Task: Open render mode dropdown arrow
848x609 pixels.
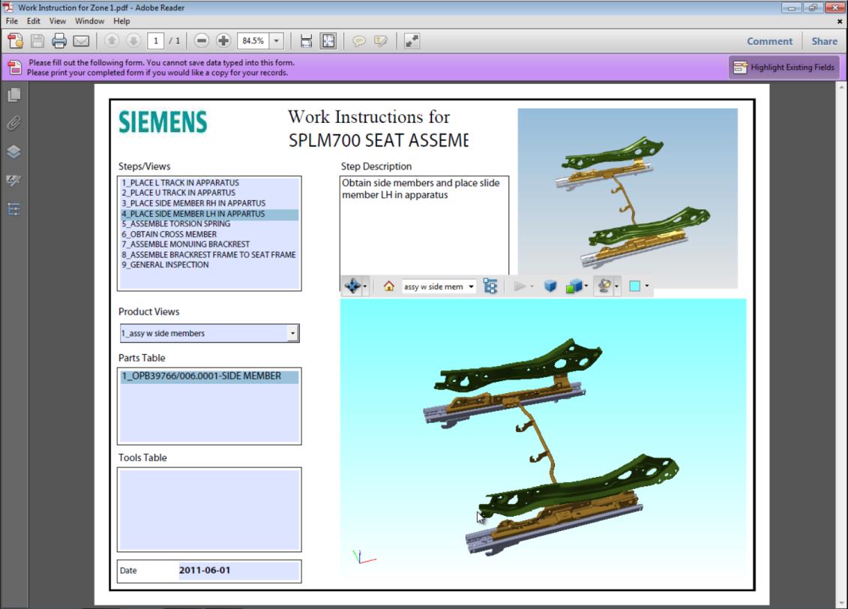Action: tap(586, 286)
